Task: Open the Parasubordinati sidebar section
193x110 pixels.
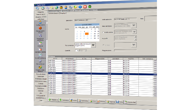Action: click(41, 74)
